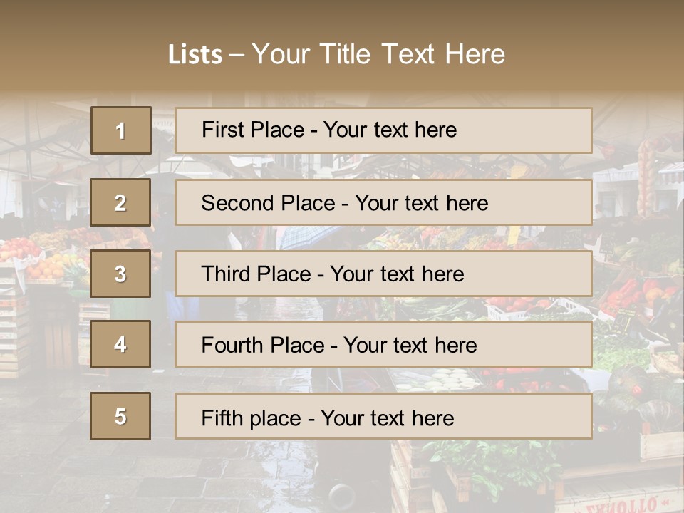Click the bold word Lists in title
684x513 pixels.
click(x=195, y=55)
